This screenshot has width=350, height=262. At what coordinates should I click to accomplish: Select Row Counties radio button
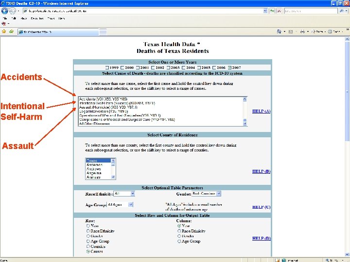(88, 246)
